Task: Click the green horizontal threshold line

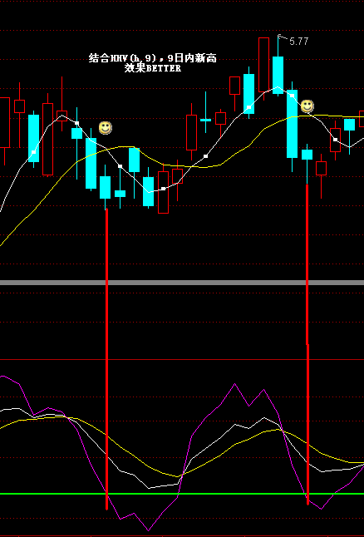Action: tap(182, 494)
